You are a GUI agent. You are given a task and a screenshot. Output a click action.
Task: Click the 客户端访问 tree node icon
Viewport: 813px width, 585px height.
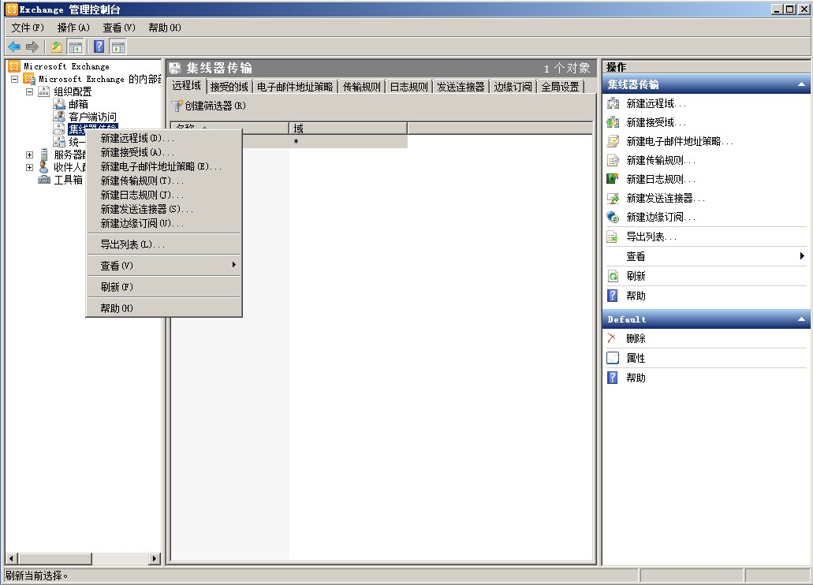pyautogui.click(x=60, y=117)
